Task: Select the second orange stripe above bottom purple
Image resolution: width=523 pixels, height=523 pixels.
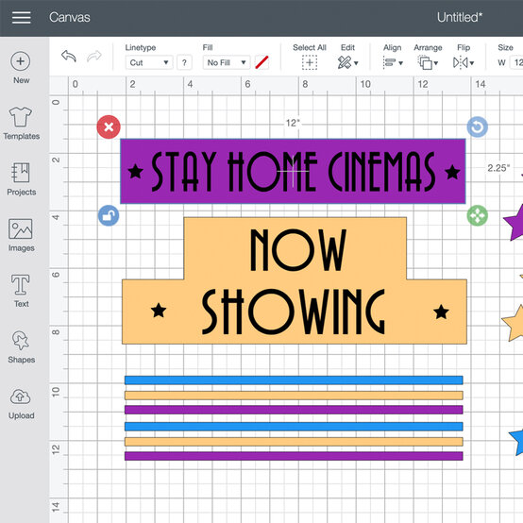Action: 294,442
